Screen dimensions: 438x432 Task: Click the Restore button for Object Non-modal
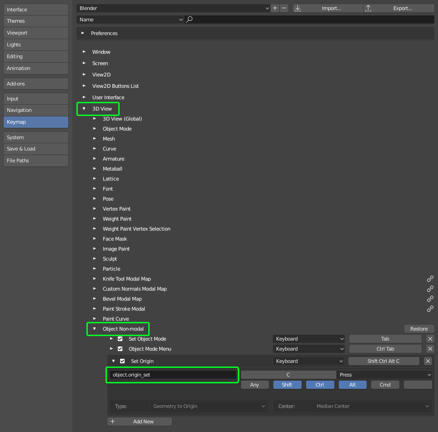[419, 328]
